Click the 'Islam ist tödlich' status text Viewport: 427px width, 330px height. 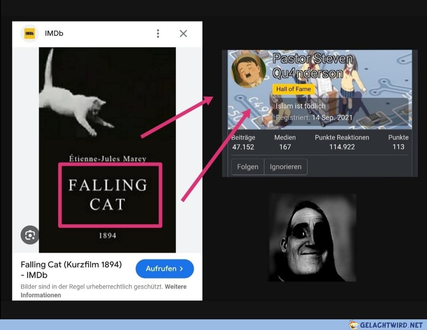click(x=300, y=106)
